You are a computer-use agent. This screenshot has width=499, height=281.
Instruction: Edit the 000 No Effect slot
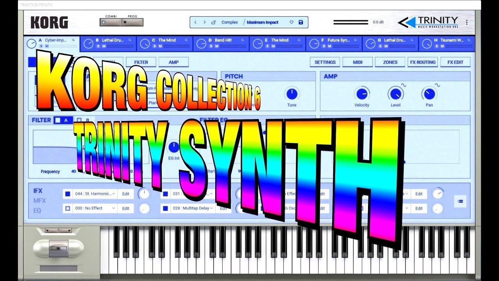126,208
